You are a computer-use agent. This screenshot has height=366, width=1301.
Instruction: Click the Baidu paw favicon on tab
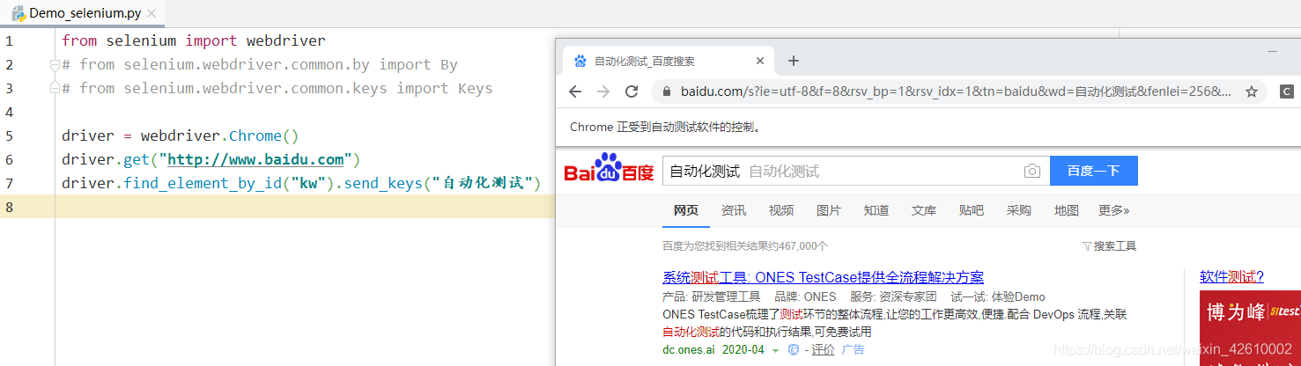[580, 61]
